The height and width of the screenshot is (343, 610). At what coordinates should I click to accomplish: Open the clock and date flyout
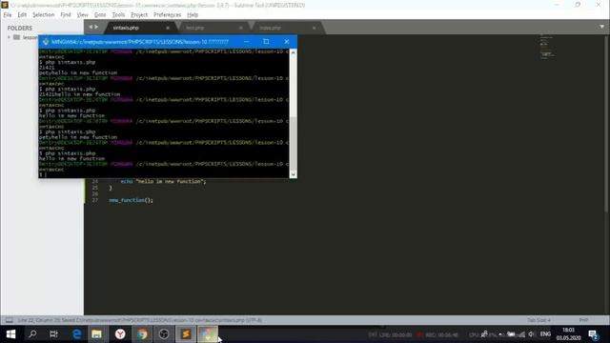coord(568,334)
